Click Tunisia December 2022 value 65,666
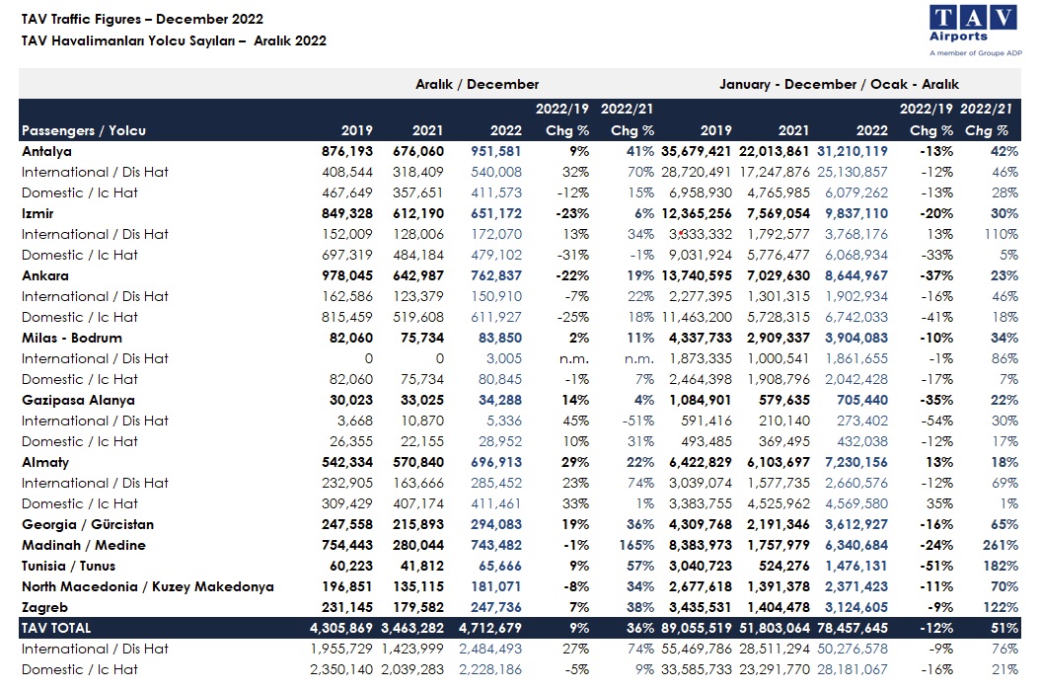Image resolution: width=1040 pixels, height=690 pixels. 500,566
